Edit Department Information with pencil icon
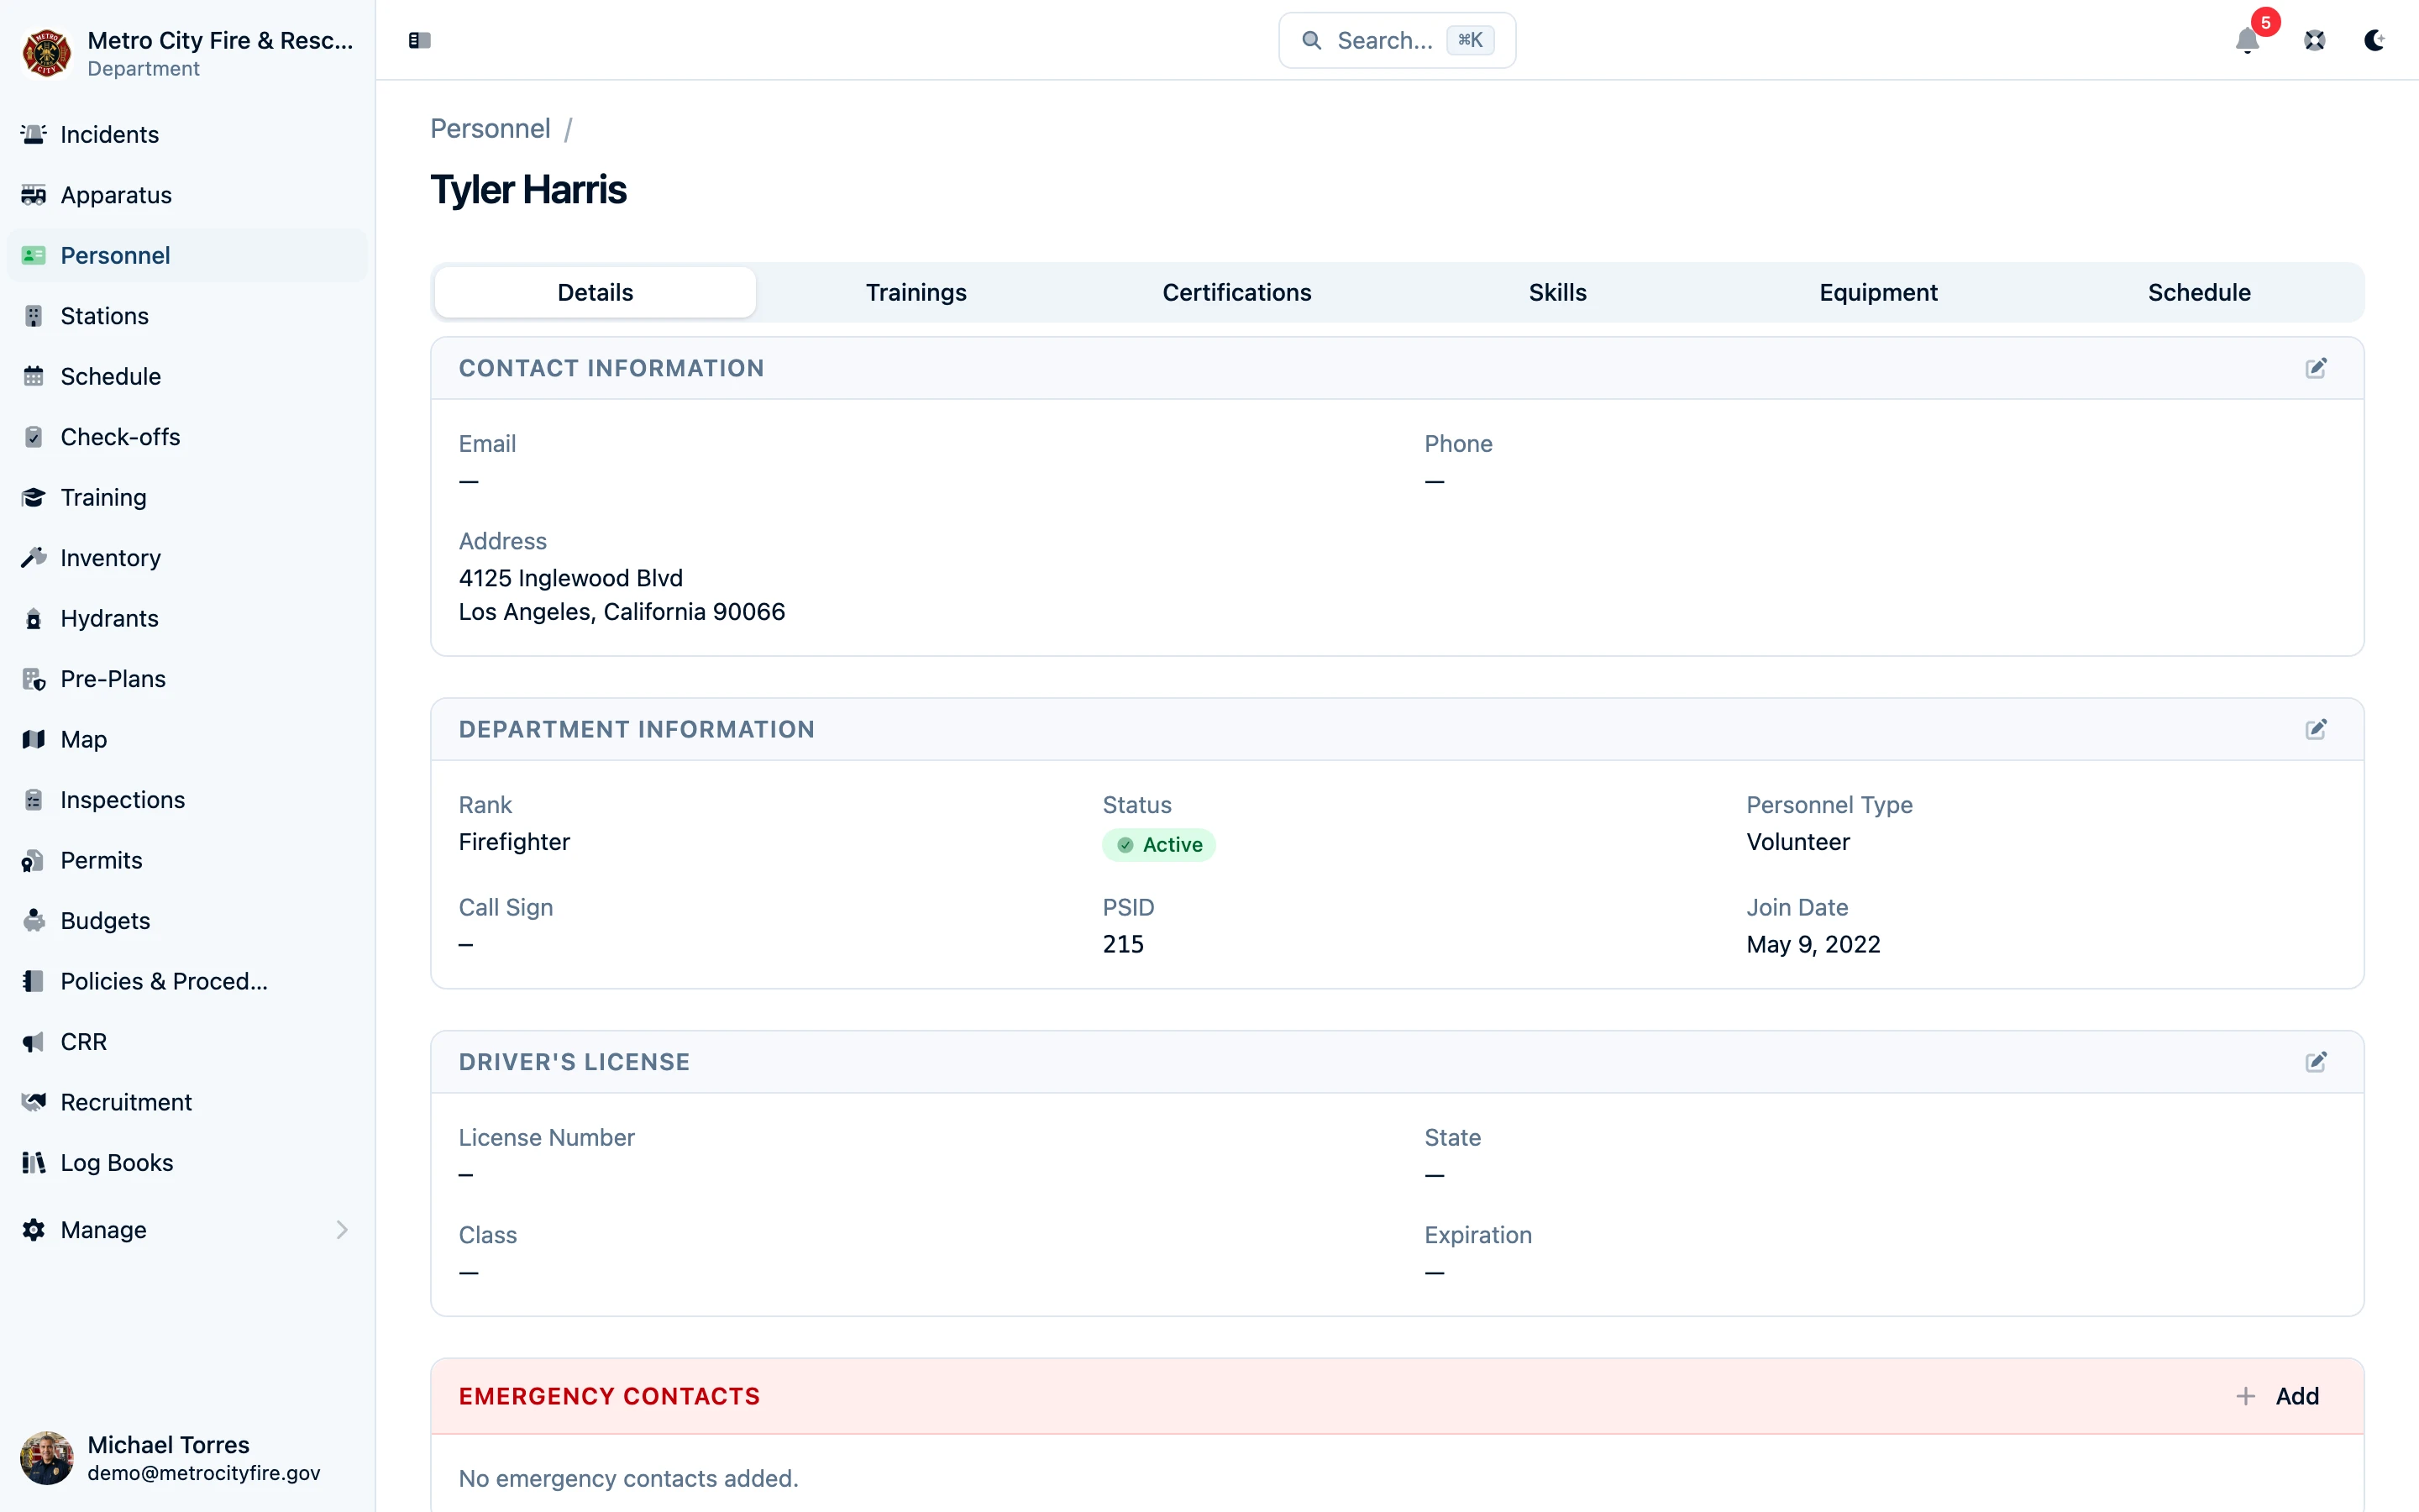The image size is (2419, 1512). (x=2316, y=729)
